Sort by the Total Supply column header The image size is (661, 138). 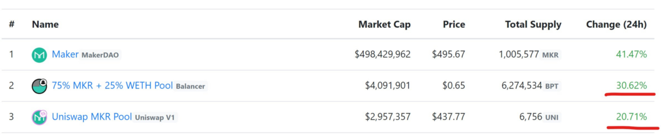[x=533, y=25]
